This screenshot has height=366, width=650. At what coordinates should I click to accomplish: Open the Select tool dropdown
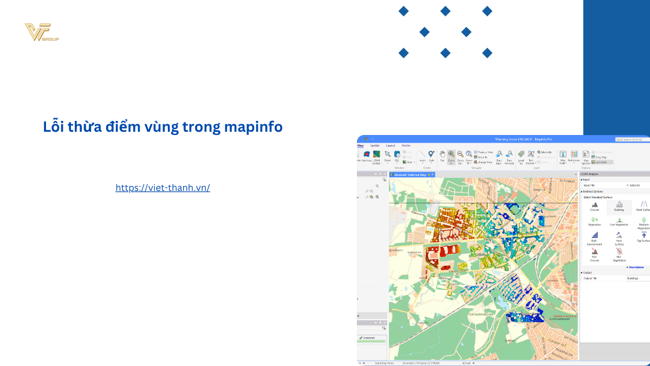coord(387,157)
